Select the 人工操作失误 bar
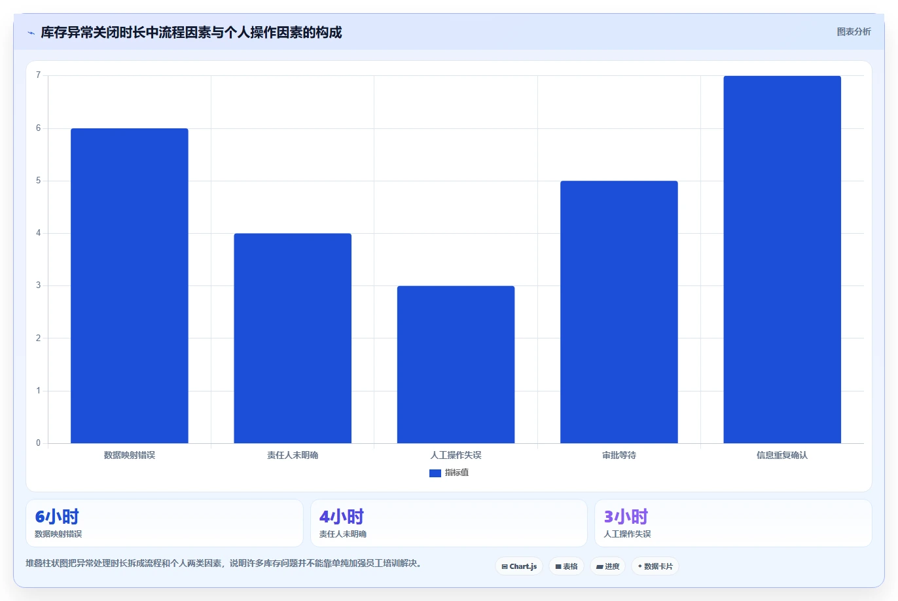898x601 pixels. [x=456, y=365]
